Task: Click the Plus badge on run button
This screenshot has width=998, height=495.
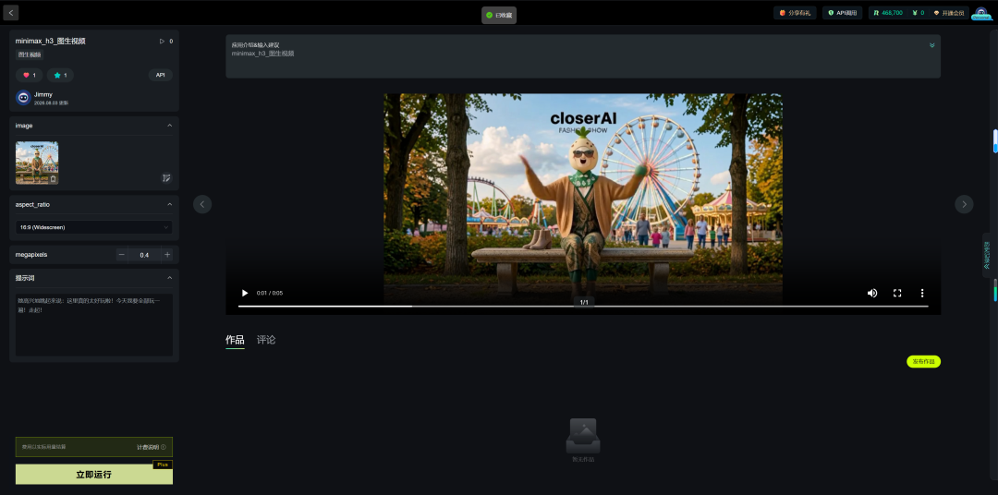Action: (x=163, y=465)
